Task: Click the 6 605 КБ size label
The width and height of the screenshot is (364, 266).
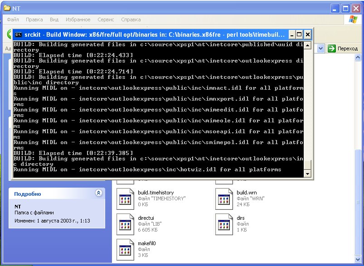Action: tap(147, 230)
